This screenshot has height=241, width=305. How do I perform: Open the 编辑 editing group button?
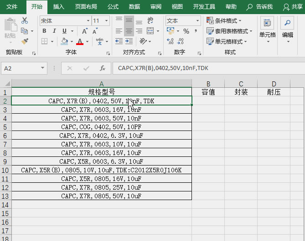coord(288,30)
